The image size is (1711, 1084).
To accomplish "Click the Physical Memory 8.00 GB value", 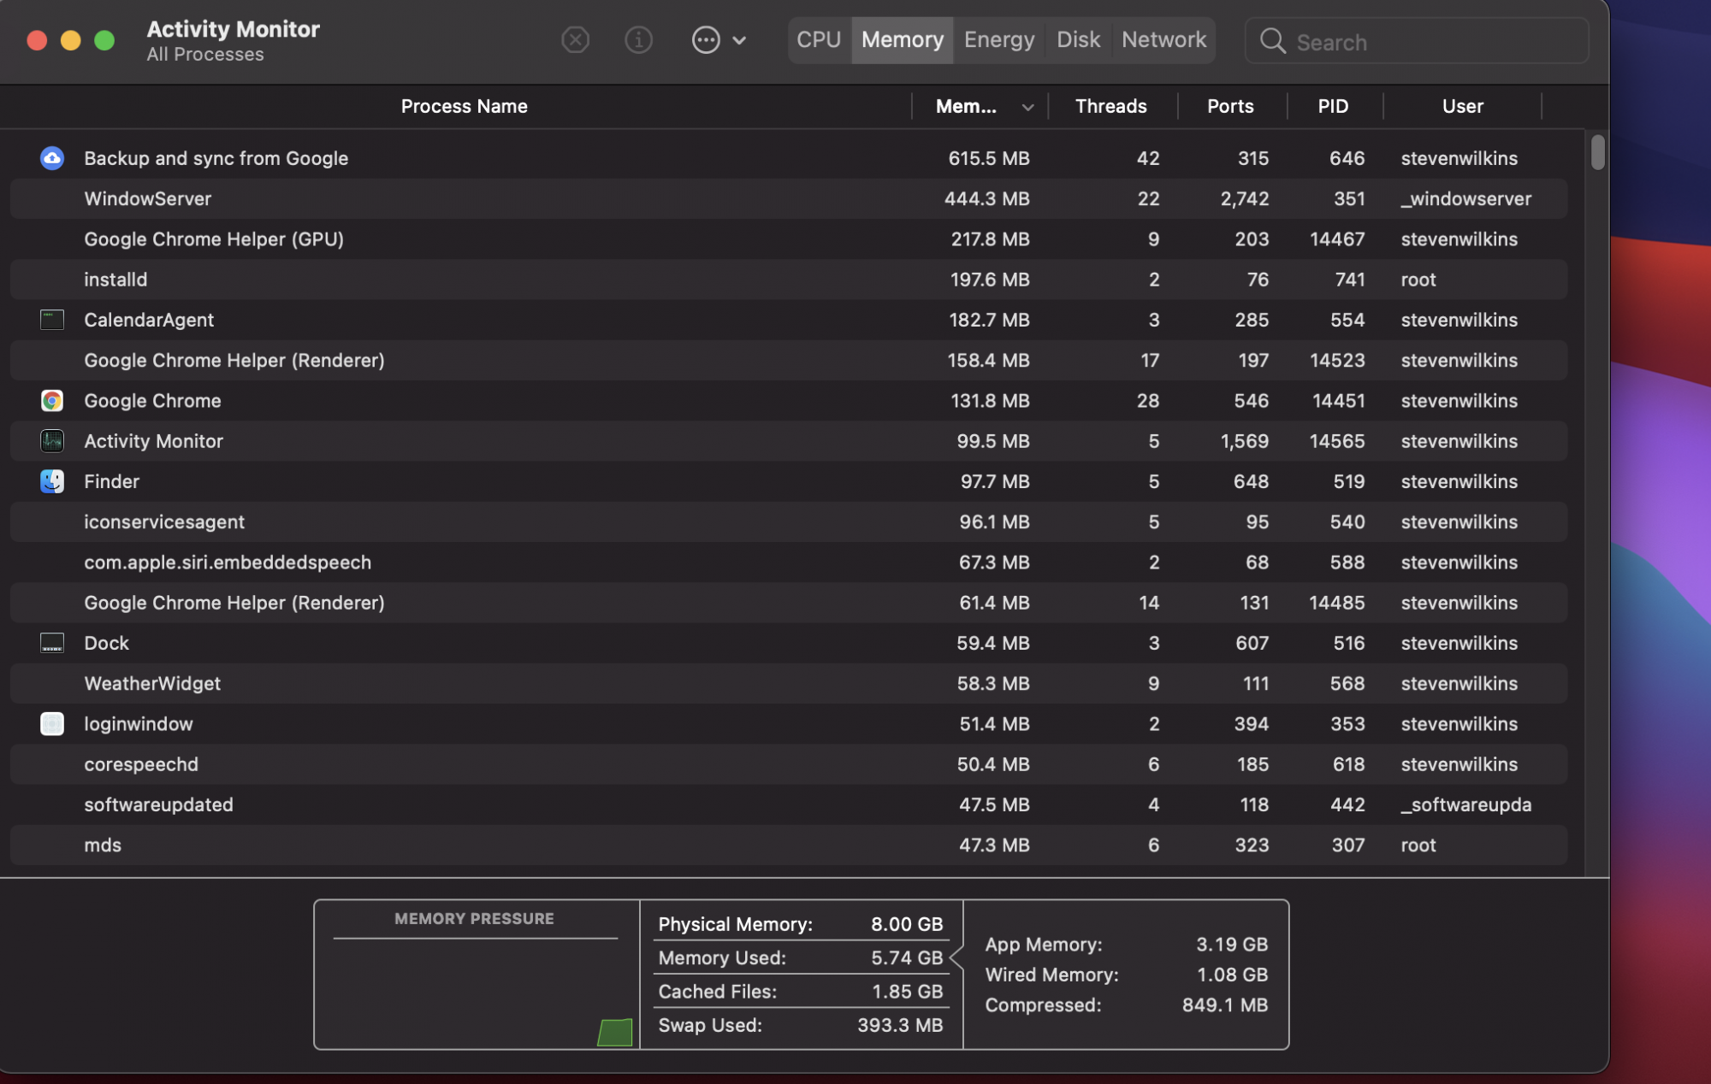I will click(907, 924).
